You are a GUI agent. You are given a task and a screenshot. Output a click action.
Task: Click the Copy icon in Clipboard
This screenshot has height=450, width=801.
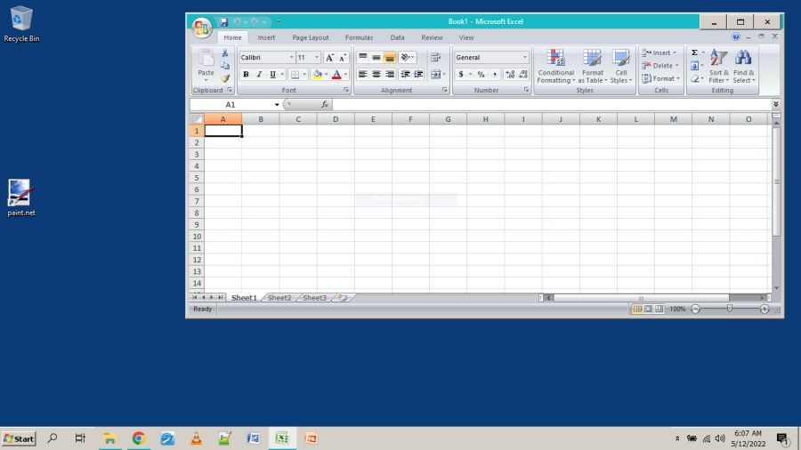[225, 66]
